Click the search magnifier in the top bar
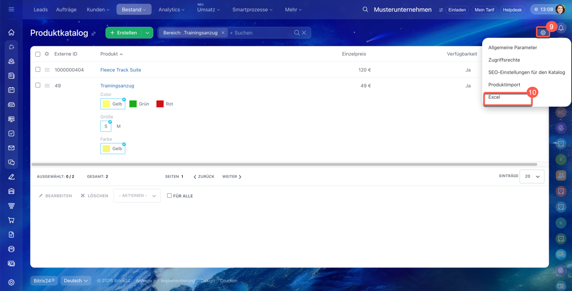The width and height of the screenshot is (572, 291). click(365, 9)
